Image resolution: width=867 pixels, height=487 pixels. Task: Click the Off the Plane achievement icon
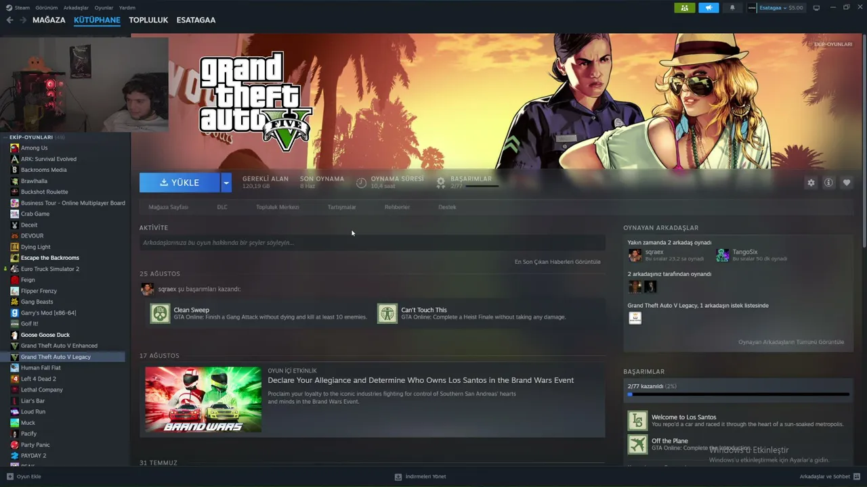point(637,444)
